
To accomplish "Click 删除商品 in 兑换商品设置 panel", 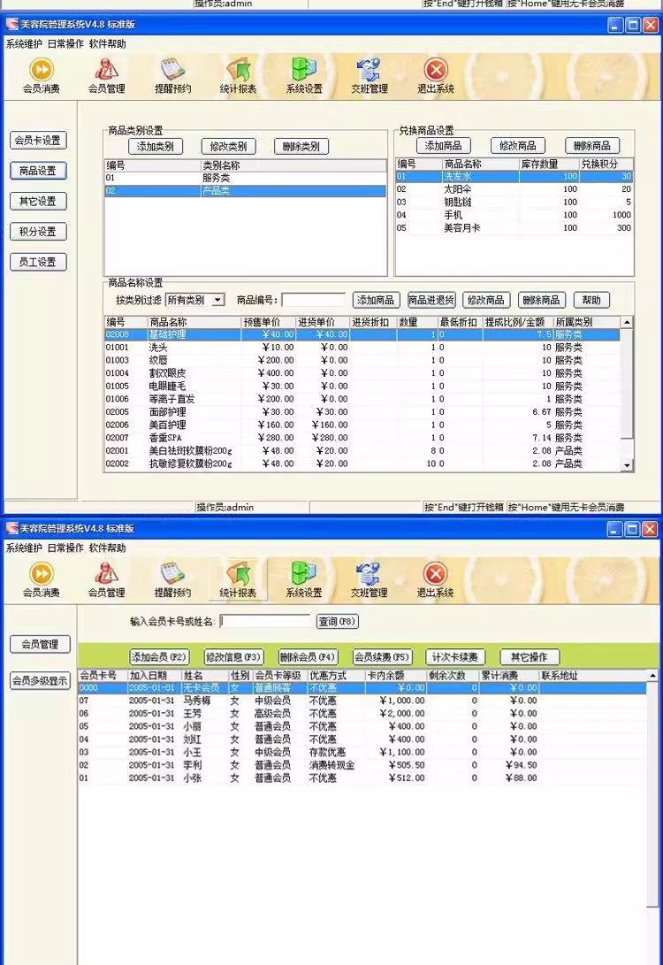I will [x=592, y=146].
